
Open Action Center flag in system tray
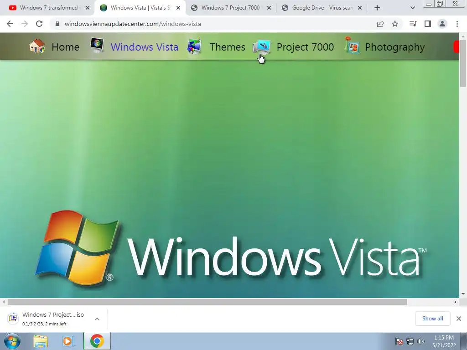click(x=399, y=341)
